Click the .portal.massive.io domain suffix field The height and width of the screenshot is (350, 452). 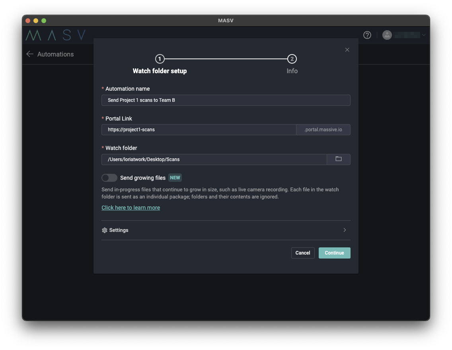tap(323, 129)
